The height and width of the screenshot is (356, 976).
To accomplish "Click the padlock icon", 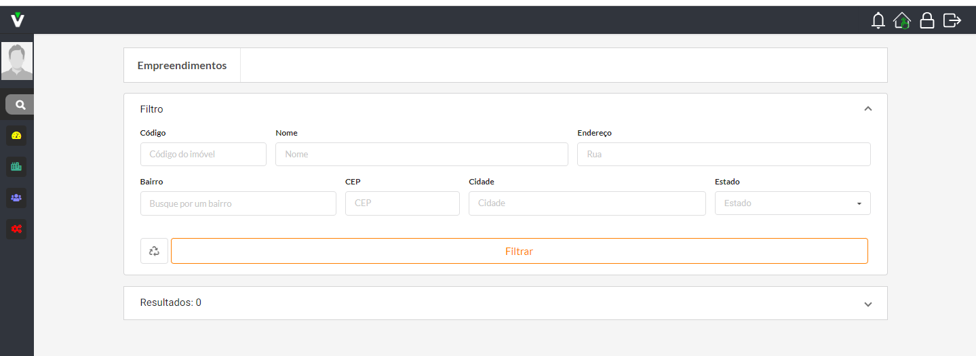I will coord(926,20).
